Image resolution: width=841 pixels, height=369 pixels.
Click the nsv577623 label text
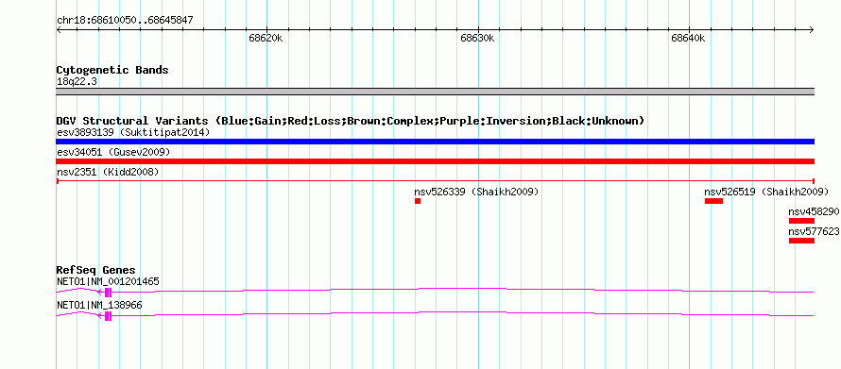pos(814,231)
